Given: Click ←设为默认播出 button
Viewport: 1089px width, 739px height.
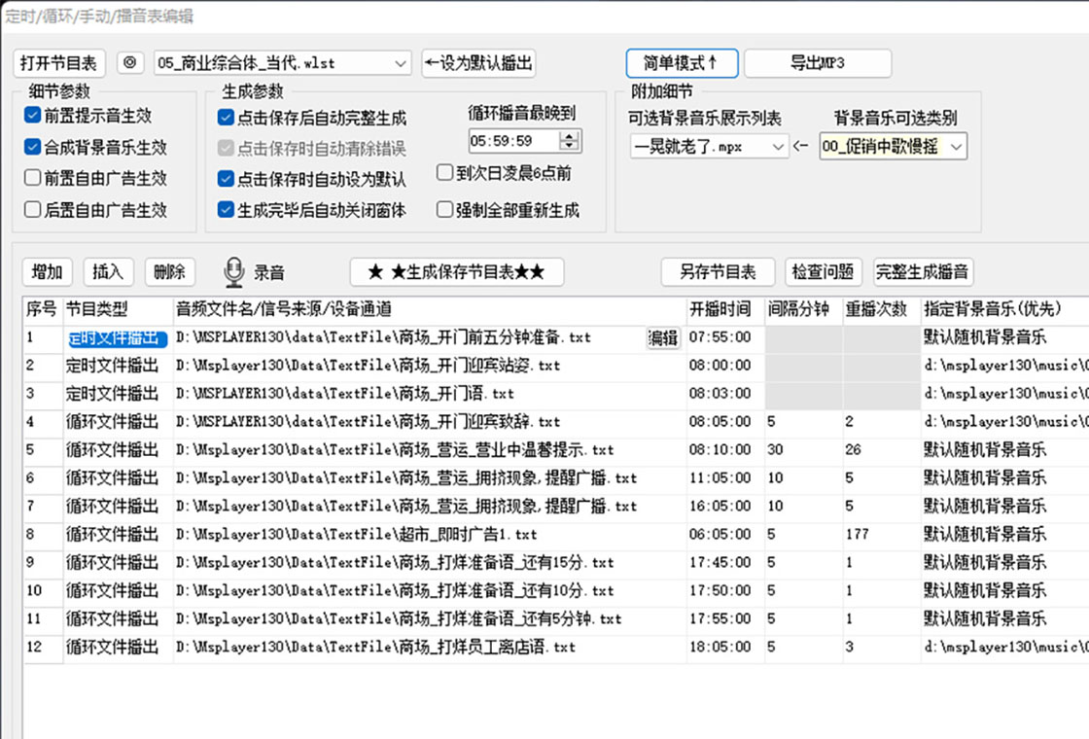Looking at the screenshot, I should 478,63.
